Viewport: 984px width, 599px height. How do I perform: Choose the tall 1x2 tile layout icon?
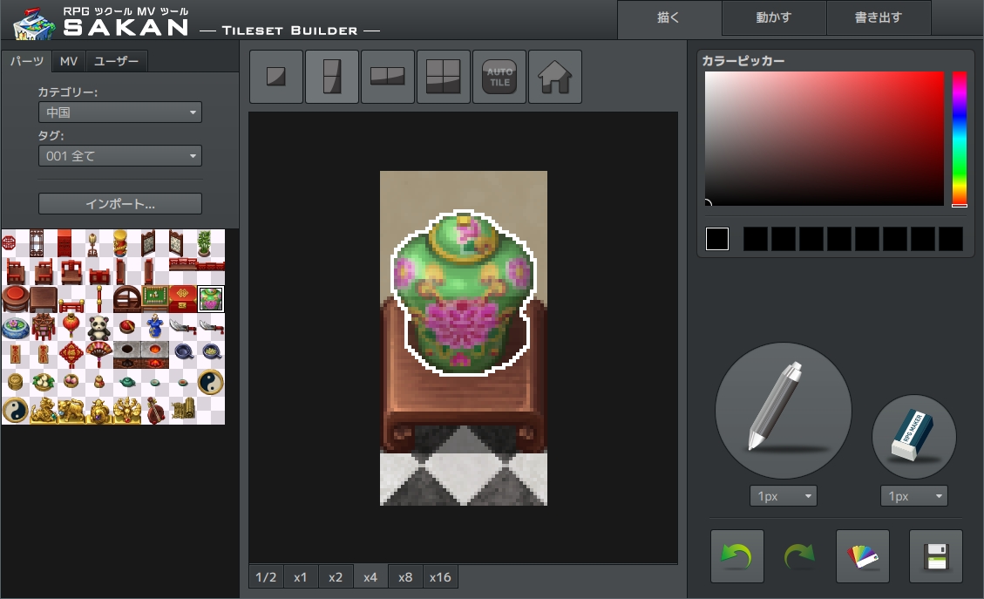pyautogui.click(x=332, y=77)
